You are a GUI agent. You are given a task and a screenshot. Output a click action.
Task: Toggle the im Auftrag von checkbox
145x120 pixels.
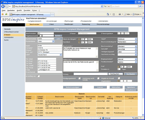pos(38,76)
